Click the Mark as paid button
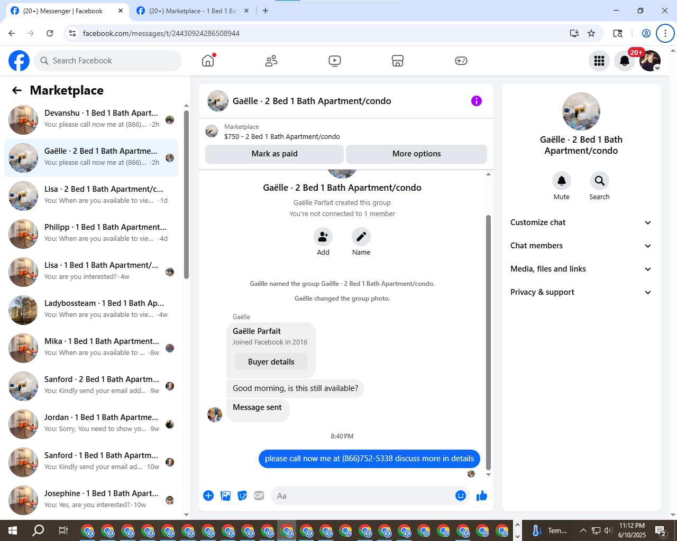 coord(275,154)
